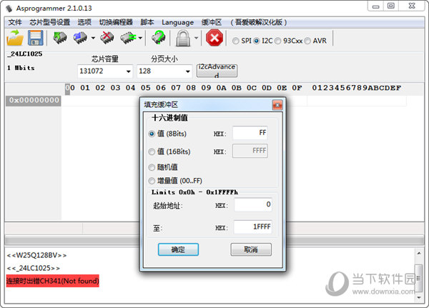The height and width of the screenshot is (308, 429).
Task: Click the log scrollbar up arrow
Action: (x=419, y=254)
